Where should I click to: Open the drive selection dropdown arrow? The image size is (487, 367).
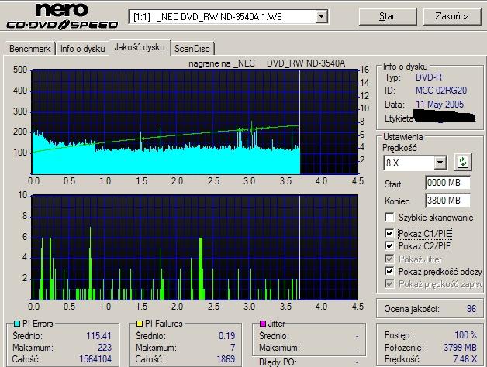click(x=322, y=16)
